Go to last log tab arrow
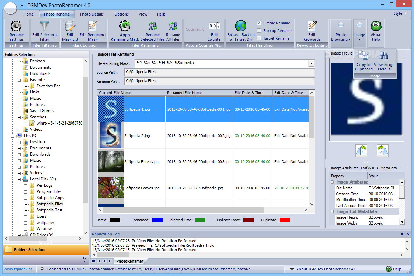Viewport: 414px width, 276px height. click(110, 261)
